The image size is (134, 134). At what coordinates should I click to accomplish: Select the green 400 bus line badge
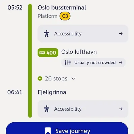(48, 53)
